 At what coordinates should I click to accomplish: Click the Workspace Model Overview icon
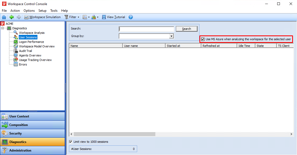tap(16, 46)
